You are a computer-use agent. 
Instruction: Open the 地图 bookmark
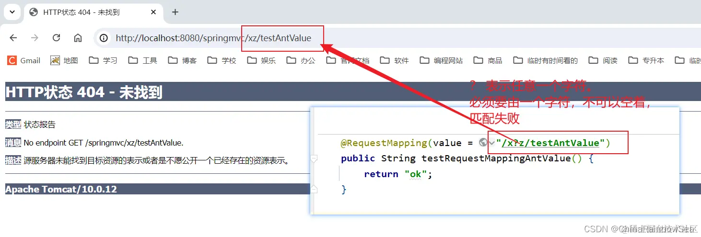[64, 60]
